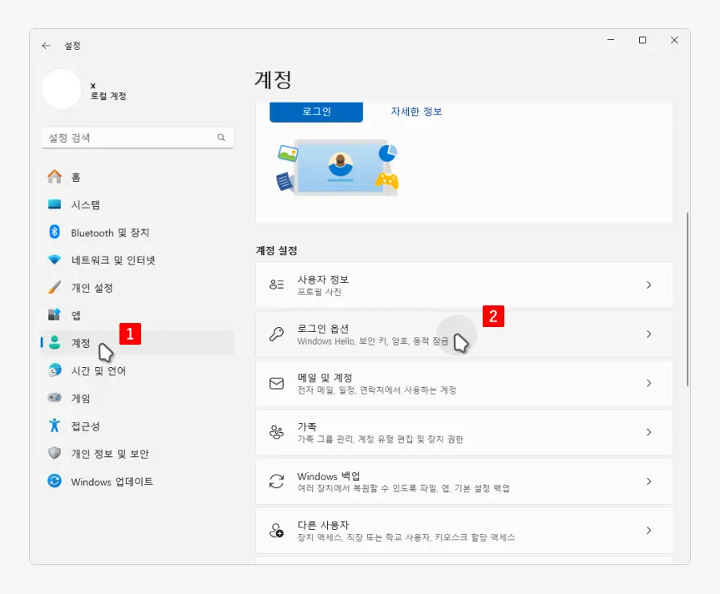Open 메일 및 계정 via right chevron
720x594 pixels.
[x=649, y=383]
